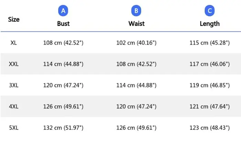
Task: Click the blue B badge icon
Action: coord(136,11)
